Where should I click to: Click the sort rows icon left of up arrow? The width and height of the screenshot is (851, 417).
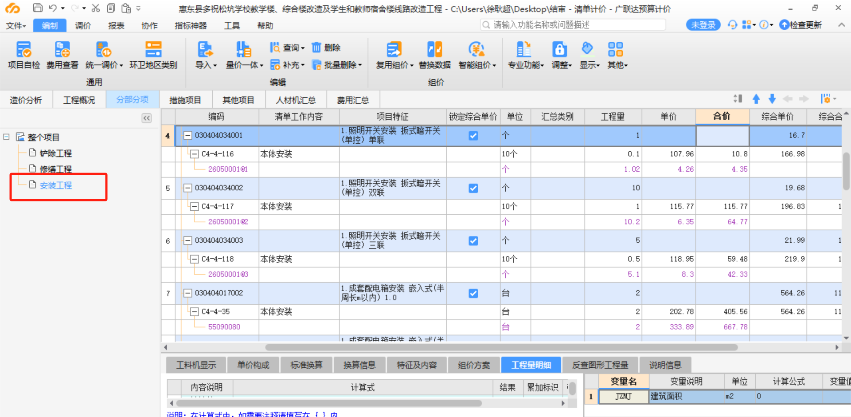(x=738, y=99)
